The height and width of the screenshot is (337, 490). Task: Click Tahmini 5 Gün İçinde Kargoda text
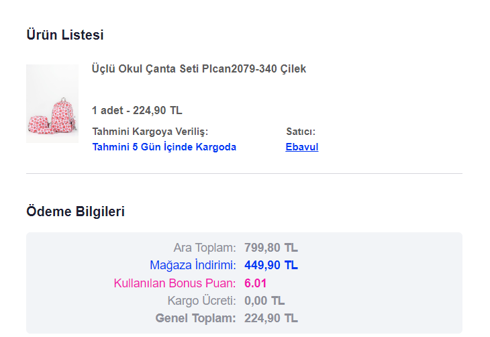click(x=164, y=147)
